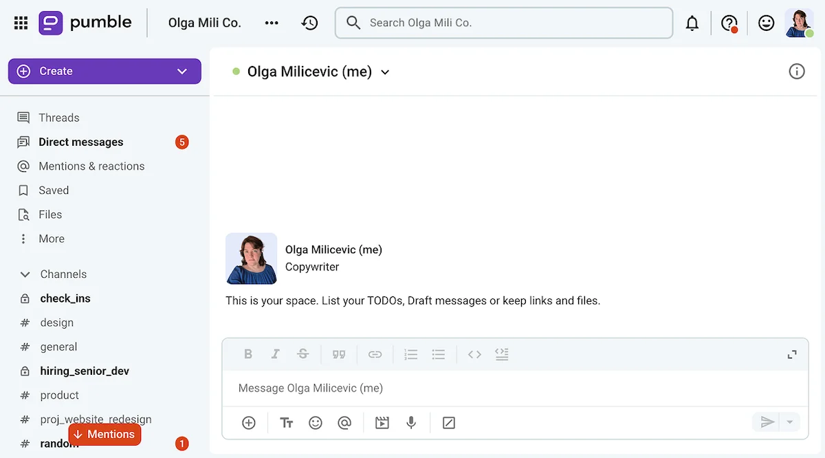Record a voice message with the microphone icon
Image resolution: width=825 pixels, height=458 pixels.
pyautogui.click(x=411, y=422)
